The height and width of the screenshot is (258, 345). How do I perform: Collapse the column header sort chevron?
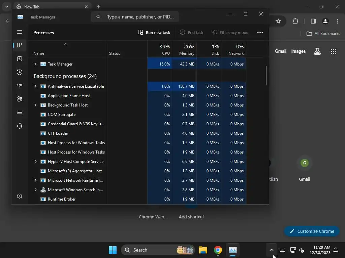[x=66, y=44]
